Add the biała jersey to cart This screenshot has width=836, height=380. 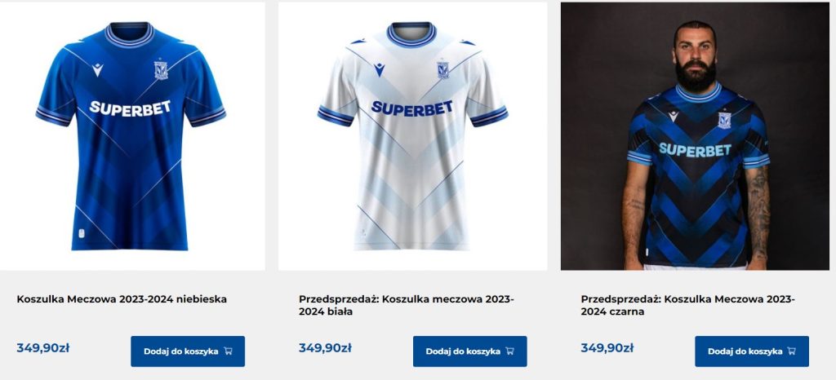[469, 351]
